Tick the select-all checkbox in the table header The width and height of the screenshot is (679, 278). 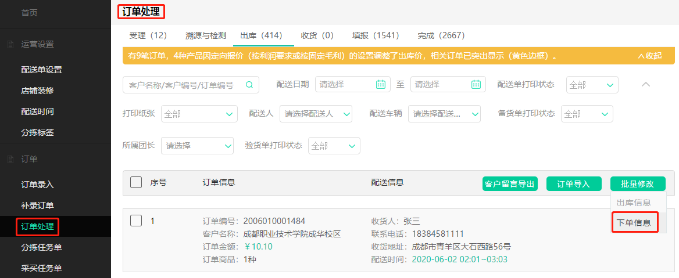coord(136,182)
